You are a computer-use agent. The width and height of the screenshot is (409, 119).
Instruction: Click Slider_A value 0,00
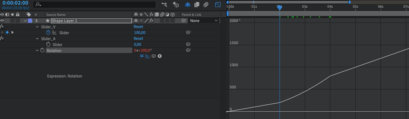(x=137, y=44)
